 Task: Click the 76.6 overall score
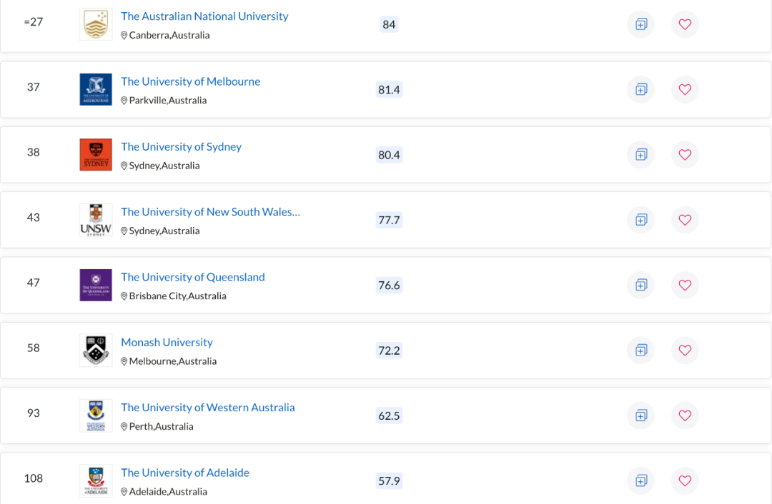[389, 285]
